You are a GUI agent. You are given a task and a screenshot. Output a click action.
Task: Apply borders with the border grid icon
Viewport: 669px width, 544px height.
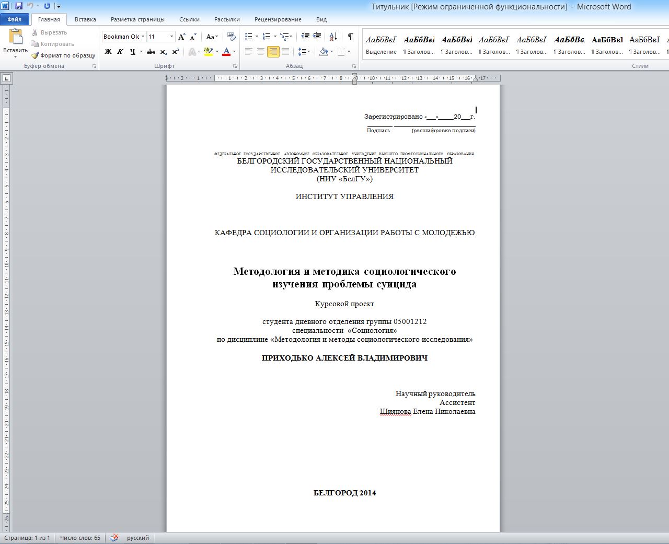[x=341, y=52]
